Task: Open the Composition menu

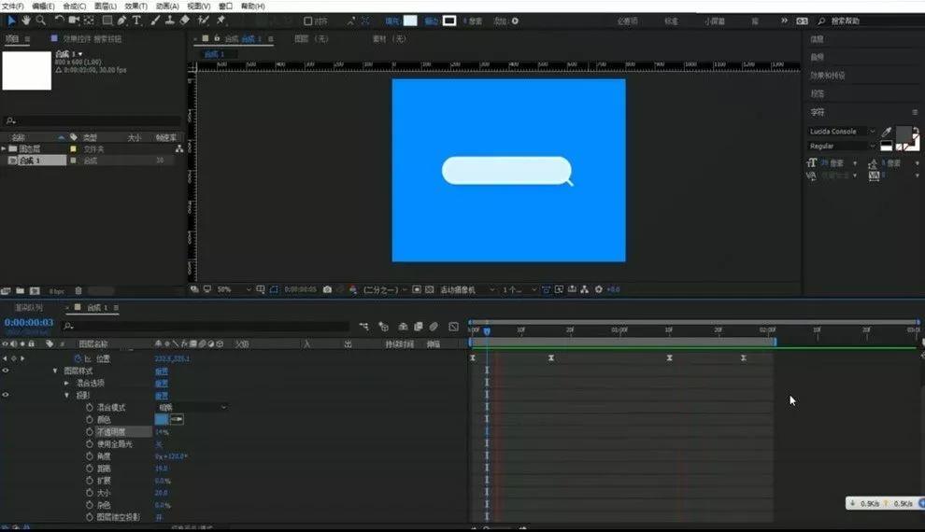Action: coord(75,6)
